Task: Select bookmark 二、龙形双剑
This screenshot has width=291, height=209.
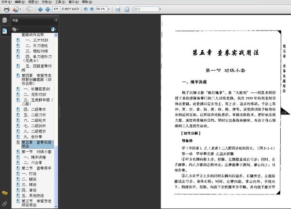Action: pyautogui.click(x=35, y=94)
